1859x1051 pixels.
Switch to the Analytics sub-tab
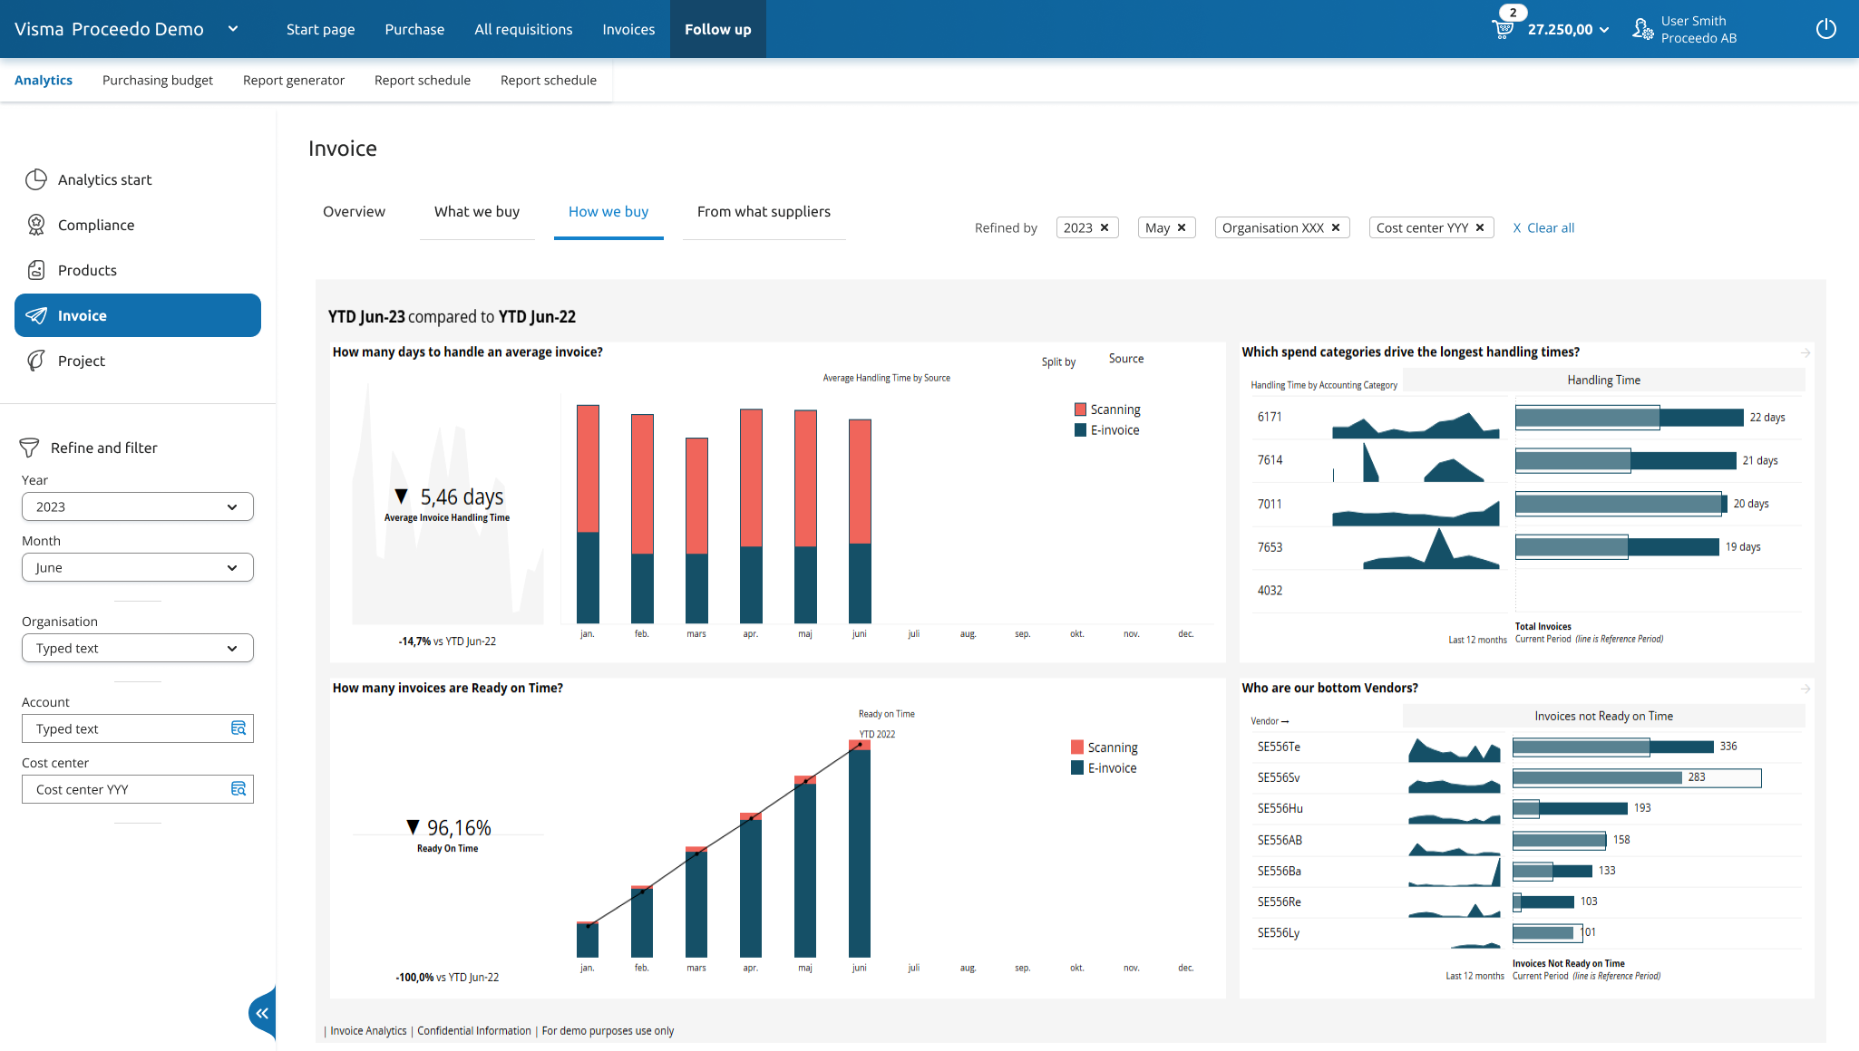pyautogui.click(x=44, y=80)
